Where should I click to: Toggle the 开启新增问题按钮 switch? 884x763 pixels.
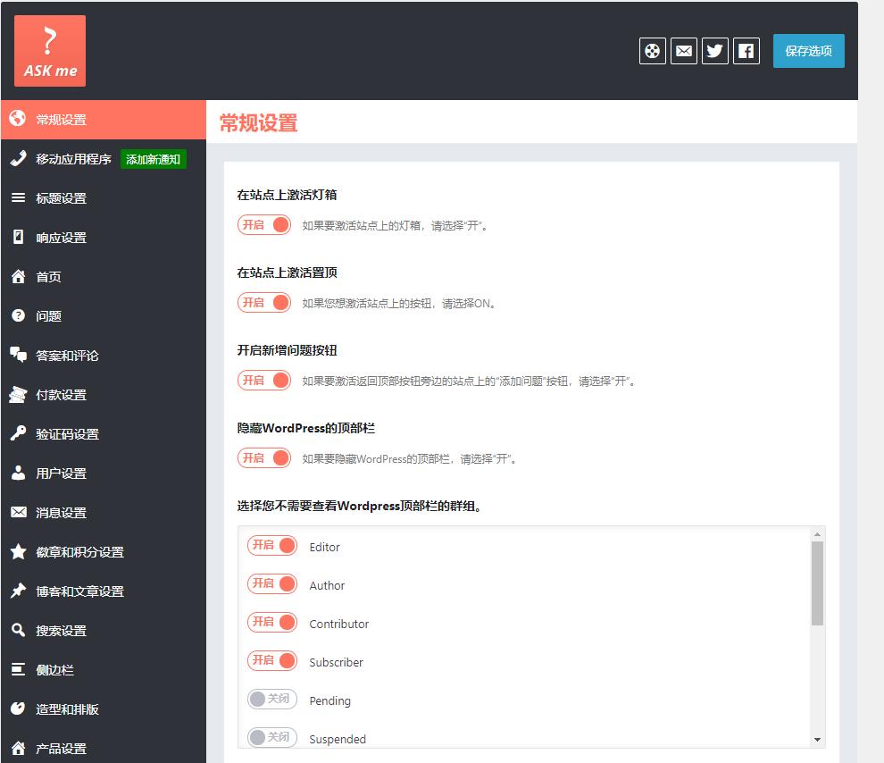pyautogui.click(x=263, y=381)
